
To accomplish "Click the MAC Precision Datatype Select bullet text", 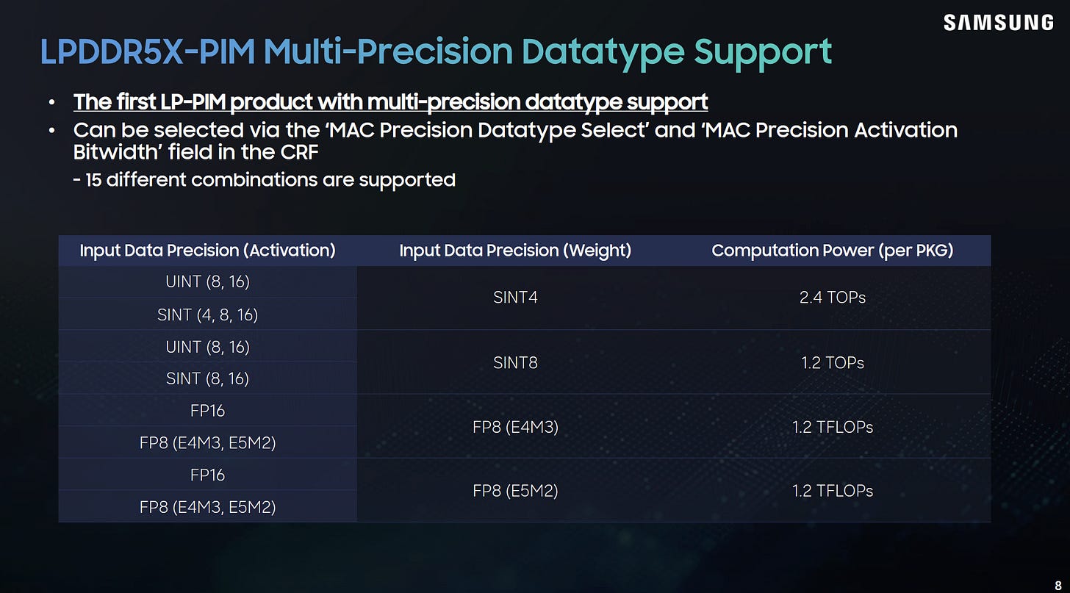I will pyautogui.click(x=515, y=141).
